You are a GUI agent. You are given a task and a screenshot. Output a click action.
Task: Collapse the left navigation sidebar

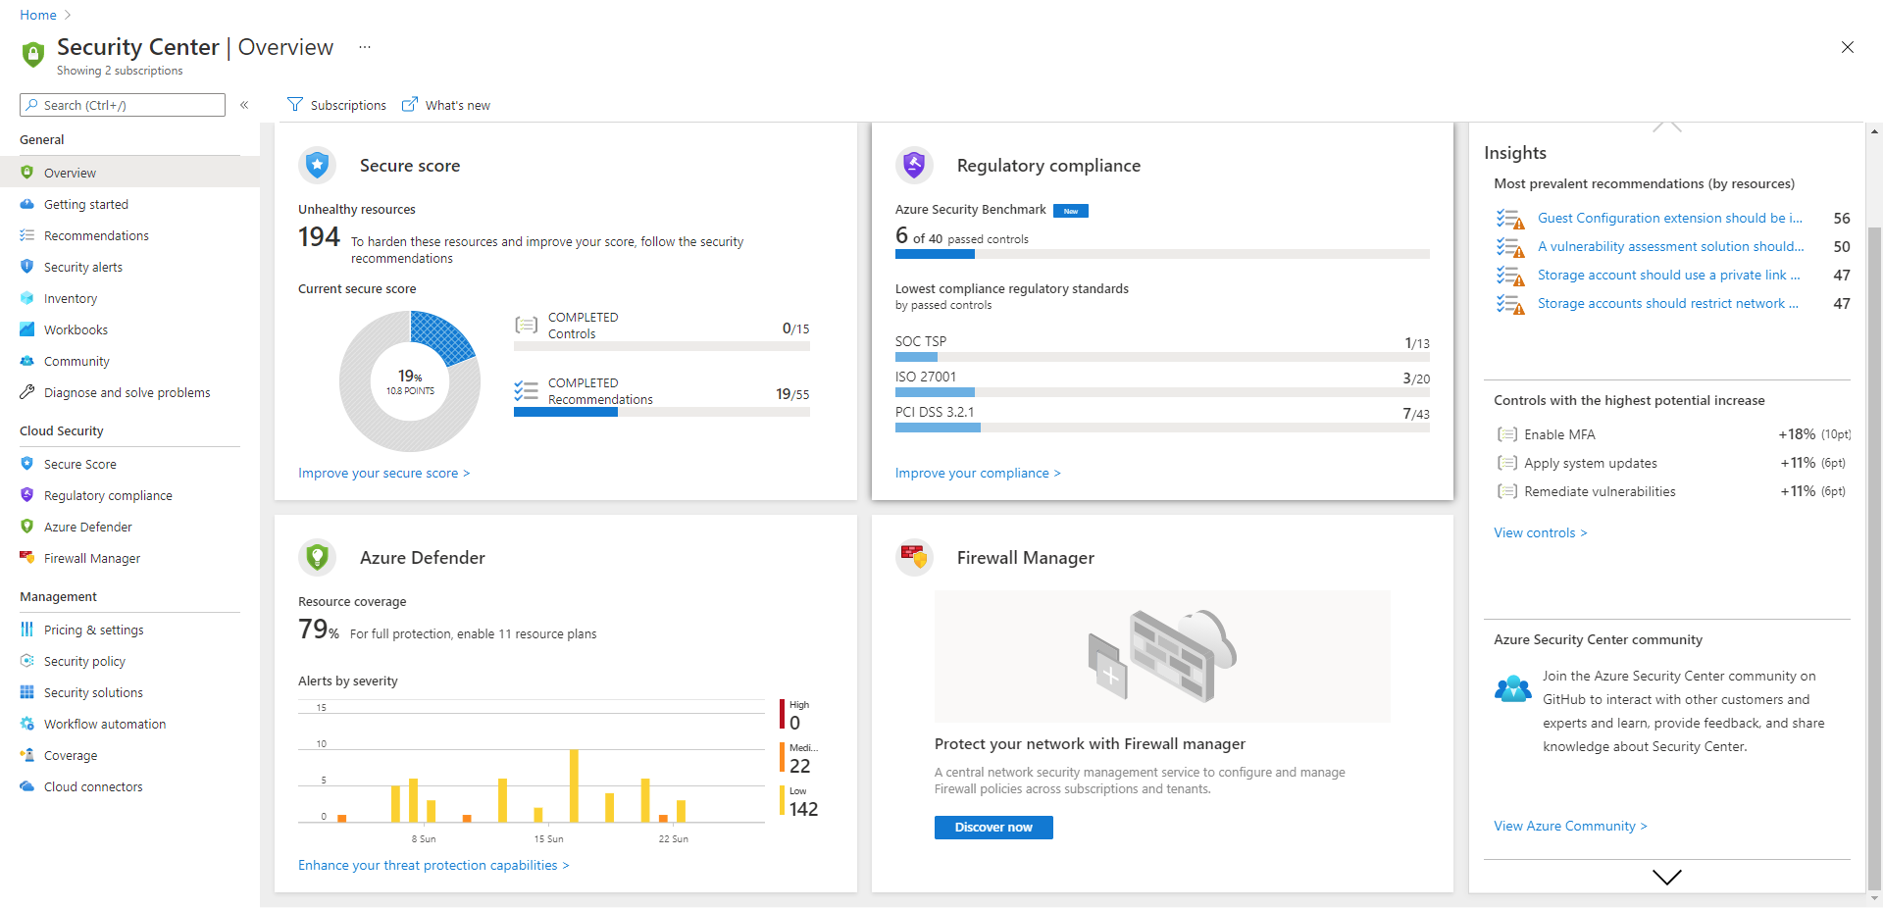tap(244, 105)
